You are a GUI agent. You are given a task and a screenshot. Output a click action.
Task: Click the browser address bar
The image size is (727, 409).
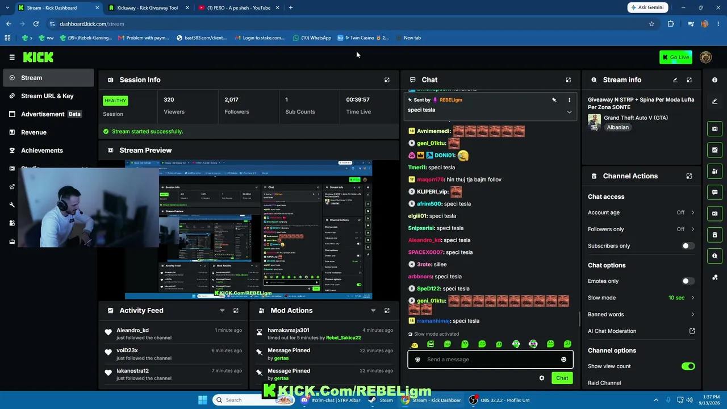346,24
